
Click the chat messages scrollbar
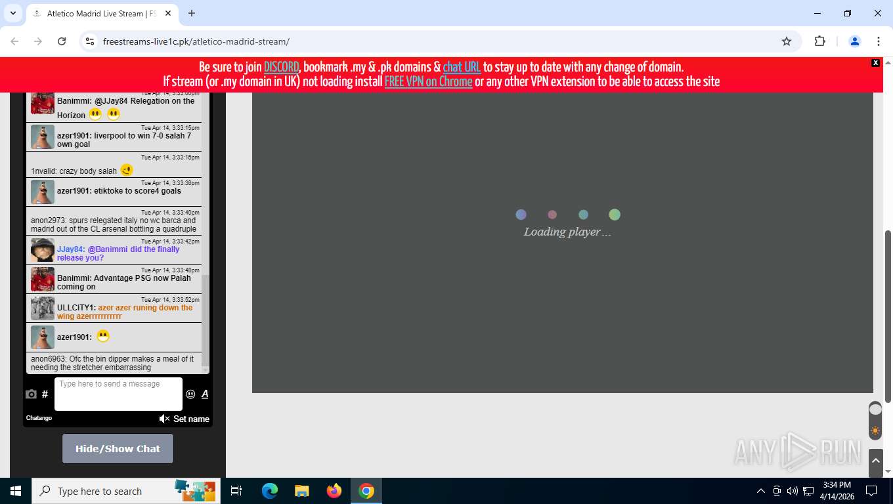click(x=205, y=320)
